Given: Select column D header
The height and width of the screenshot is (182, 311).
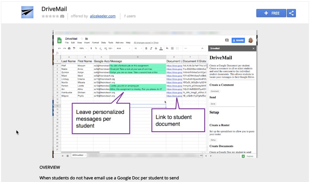Looking at the screenshot, I should point(138,57).
